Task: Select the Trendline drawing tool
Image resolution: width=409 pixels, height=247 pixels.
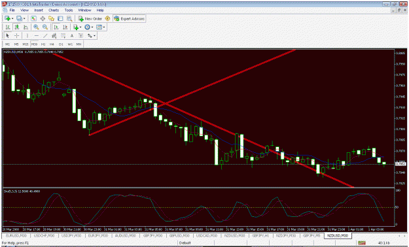Action: (x=45, y=36)
